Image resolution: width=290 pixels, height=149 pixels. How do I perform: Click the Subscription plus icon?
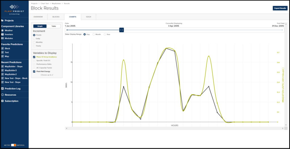pyautogui.click(x=2, y=101)
